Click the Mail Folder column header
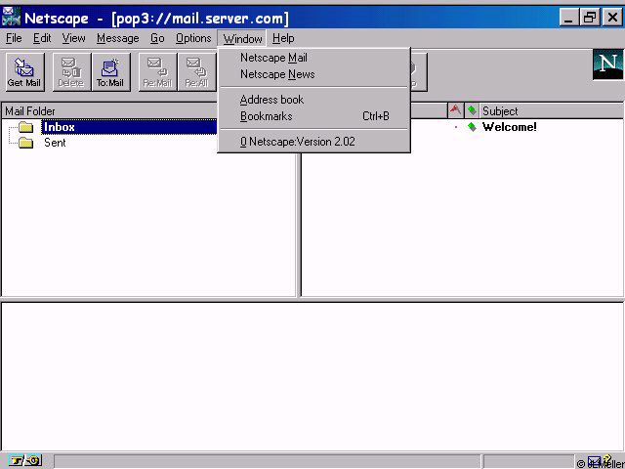The image size is (625, 469). [109, 110]
